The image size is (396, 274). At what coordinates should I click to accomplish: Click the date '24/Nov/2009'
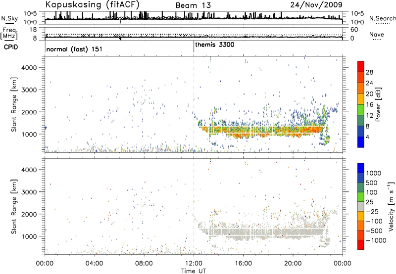pyautogui.click(x=316, y=4)
